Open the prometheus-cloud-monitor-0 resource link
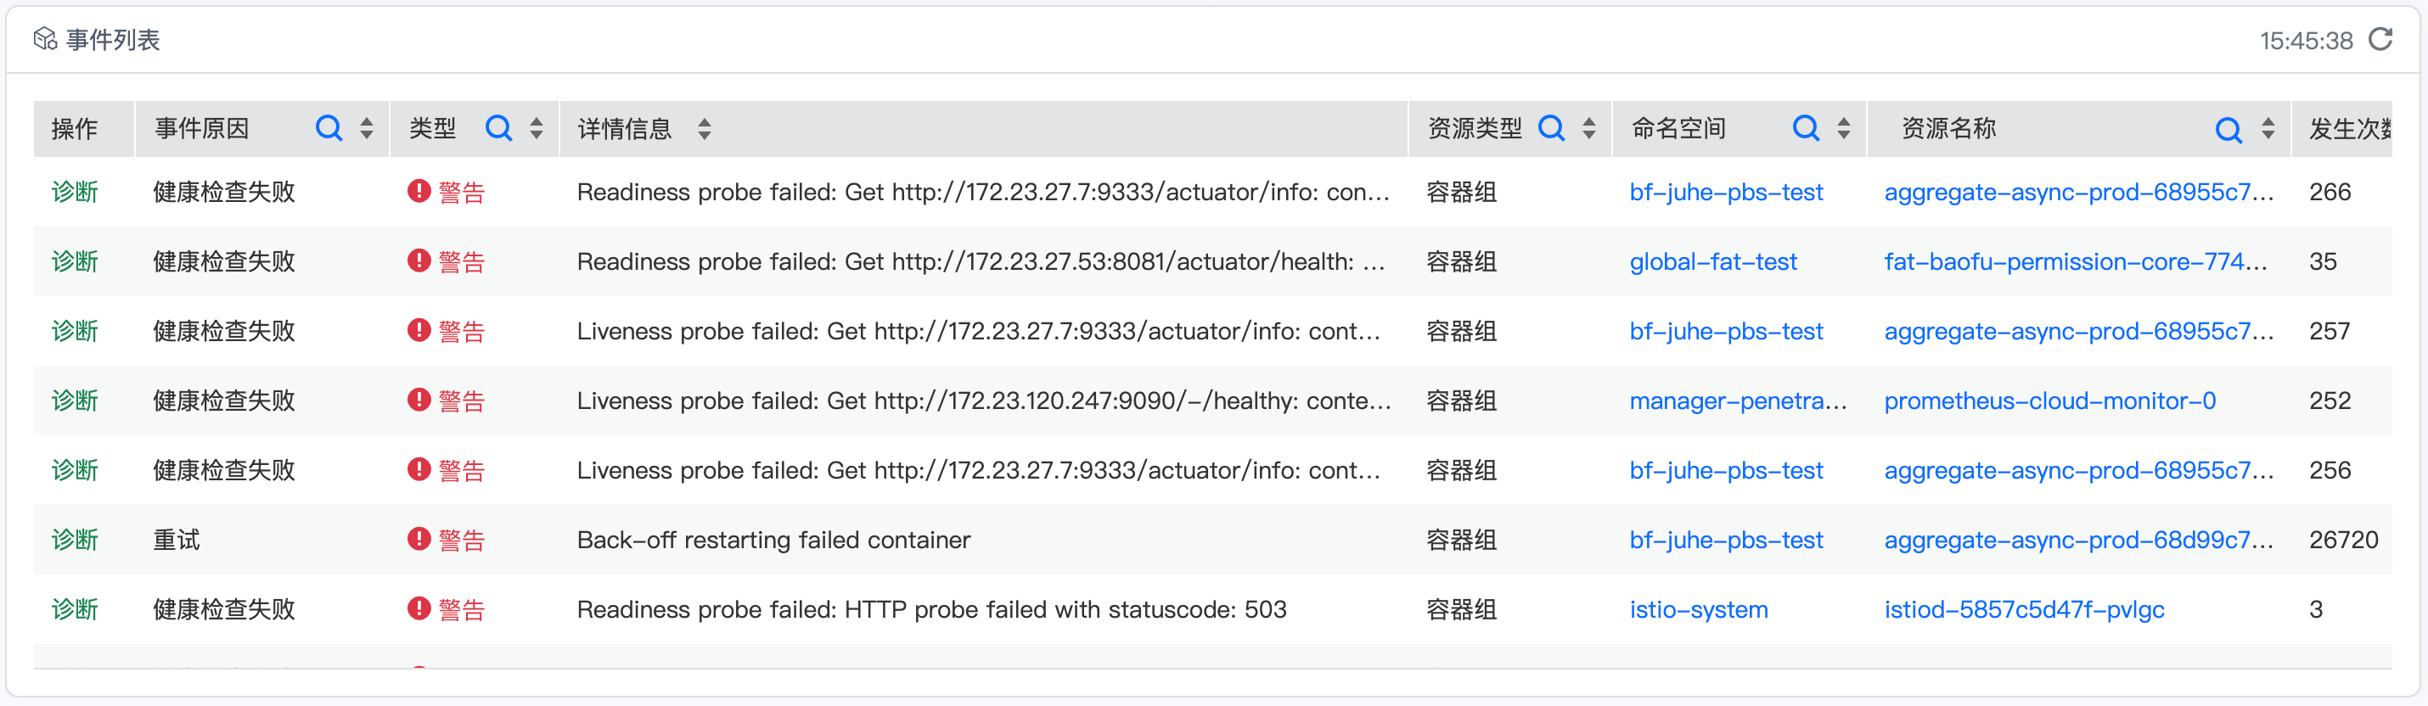This screenshot has height=706, width=2428. click(2049, 401)
